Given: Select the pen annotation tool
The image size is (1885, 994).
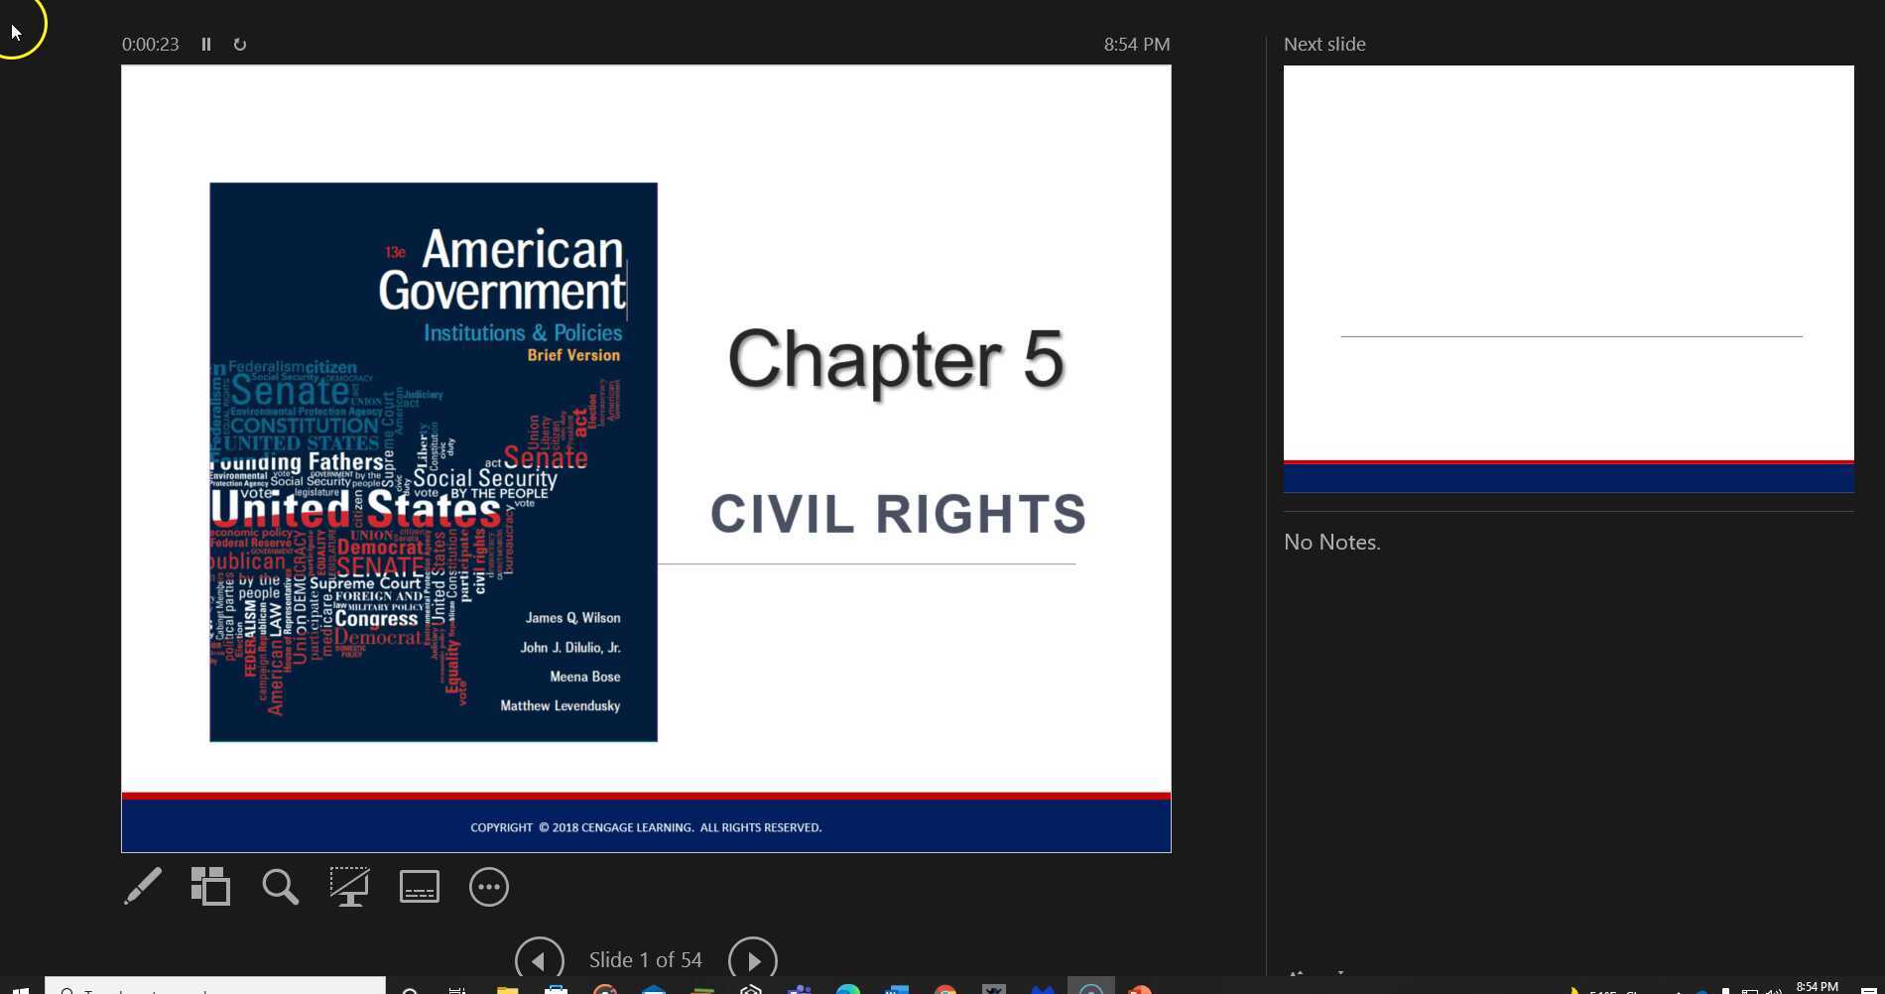Looking at the screenshot, I should click(142, 886).
